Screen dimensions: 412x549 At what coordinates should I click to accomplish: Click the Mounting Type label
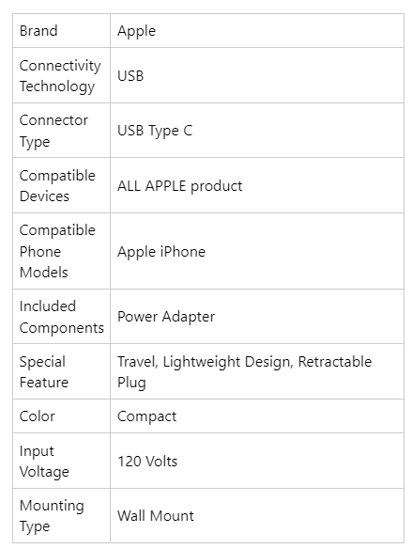(52, 516)
